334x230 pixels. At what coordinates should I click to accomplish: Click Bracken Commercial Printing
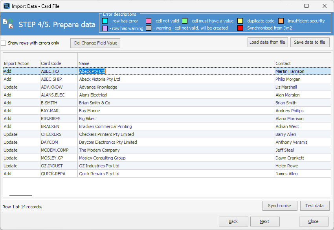176,127
